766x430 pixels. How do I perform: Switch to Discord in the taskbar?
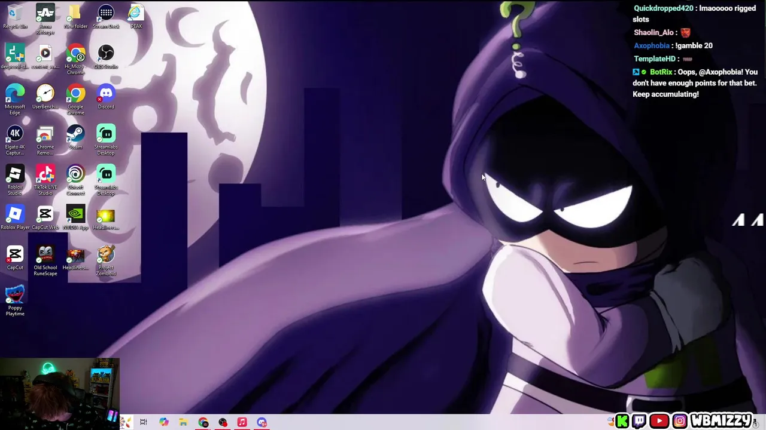(x=262, y=422)
